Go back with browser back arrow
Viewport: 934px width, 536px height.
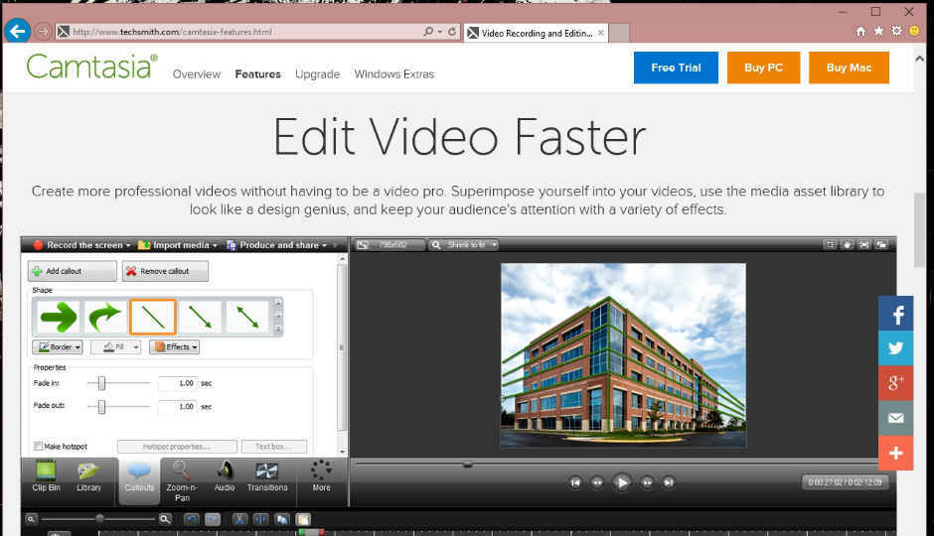[x=17, y=31]
